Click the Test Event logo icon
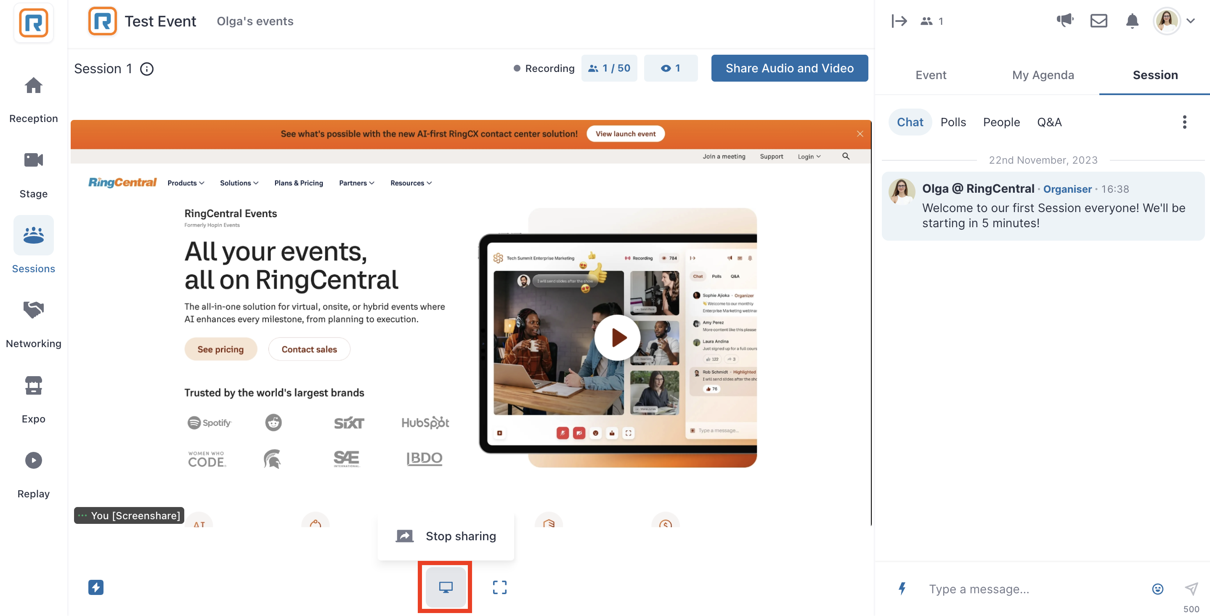Image resolution: width=1210 pixels, height=616 pixels. click(102, 21)
